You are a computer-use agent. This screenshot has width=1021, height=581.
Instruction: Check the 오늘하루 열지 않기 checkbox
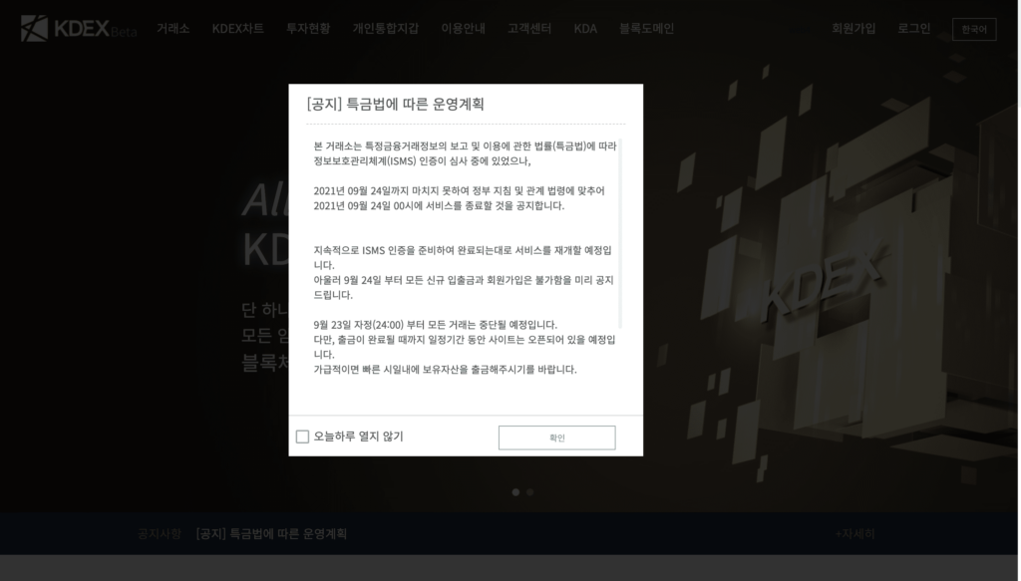click(x=302, y=436)
